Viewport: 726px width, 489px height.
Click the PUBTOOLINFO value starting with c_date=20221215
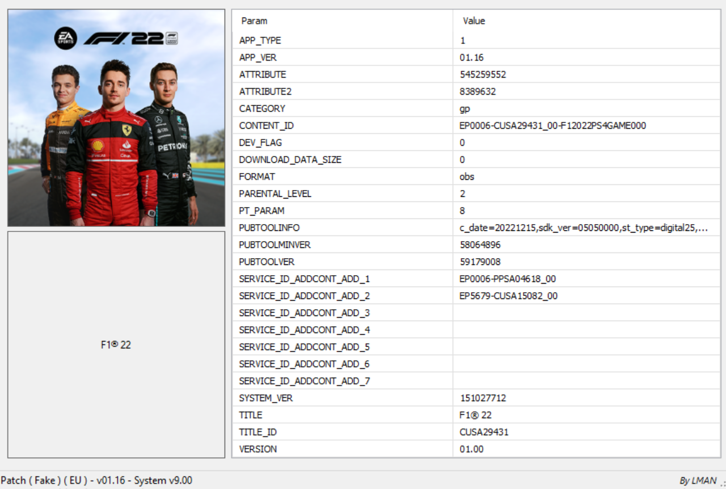coord(584,227)
